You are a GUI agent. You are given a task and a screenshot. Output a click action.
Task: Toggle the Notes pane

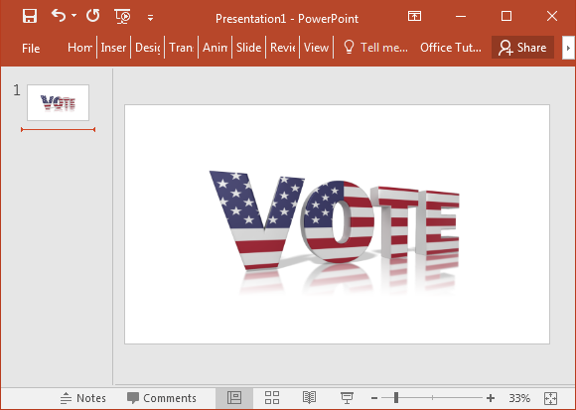pos(83,398)
